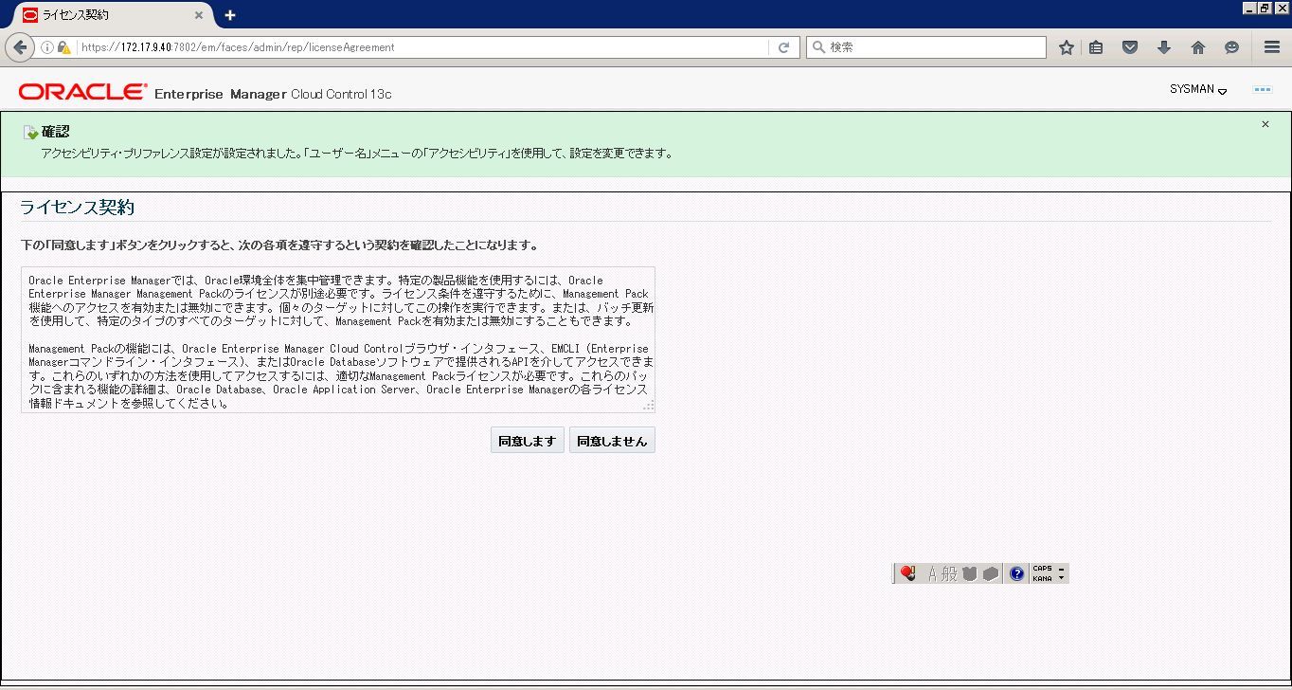Toggle KANA lock on the IME bar

(1042, 578)
